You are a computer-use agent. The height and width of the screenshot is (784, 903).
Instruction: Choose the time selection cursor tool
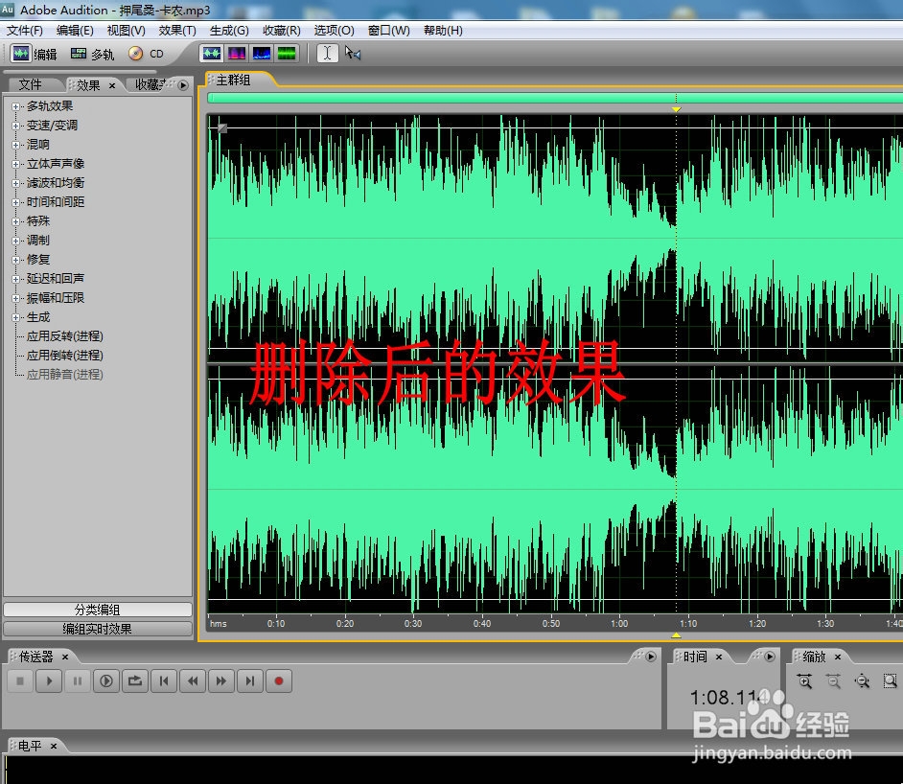tap(327, 53)
